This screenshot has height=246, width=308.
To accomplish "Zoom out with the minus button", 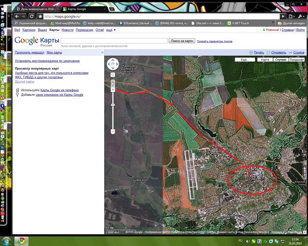I will pyautogui.click(x=113, y=131).
